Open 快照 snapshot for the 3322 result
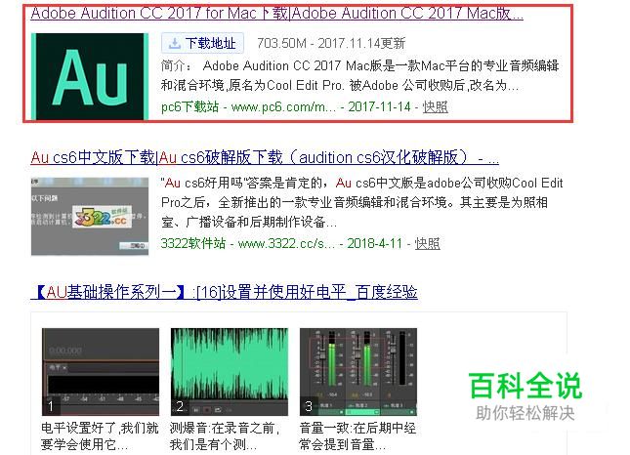The height and width of the screenshot is (455, 630). pos(427,243)
